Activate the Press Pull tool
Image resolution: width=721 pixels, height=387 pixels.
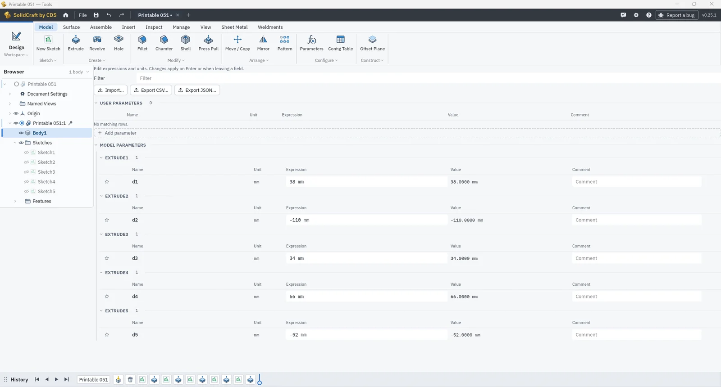click(208, 43)
